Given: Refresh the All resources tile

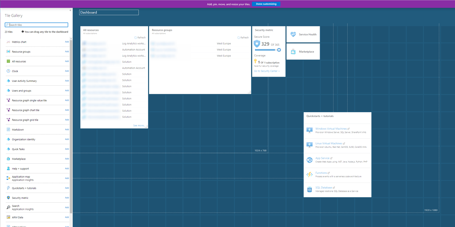Looking at the screenshot, I should tap(140, 37).
